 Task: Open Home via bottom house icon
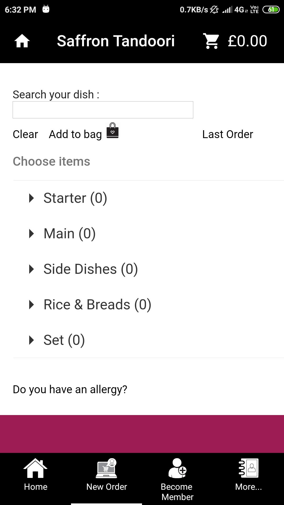point(35,468)
